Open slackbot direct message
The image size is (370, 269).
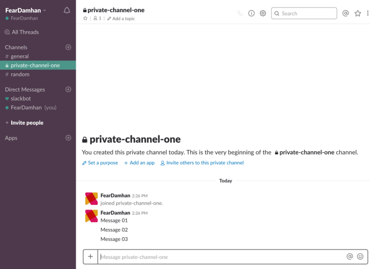click(21, 99)
